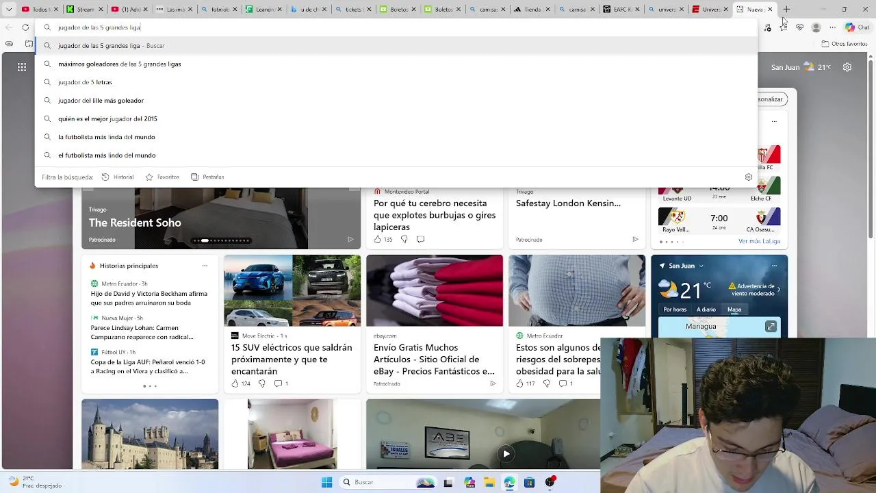Select the Por horas weather tab
876x493 pixels.
[x=675, y=309]
